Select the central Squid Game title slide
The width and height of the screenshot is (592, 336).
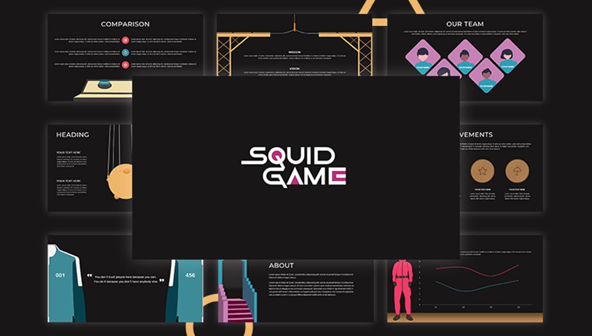[x=296, y=167]
